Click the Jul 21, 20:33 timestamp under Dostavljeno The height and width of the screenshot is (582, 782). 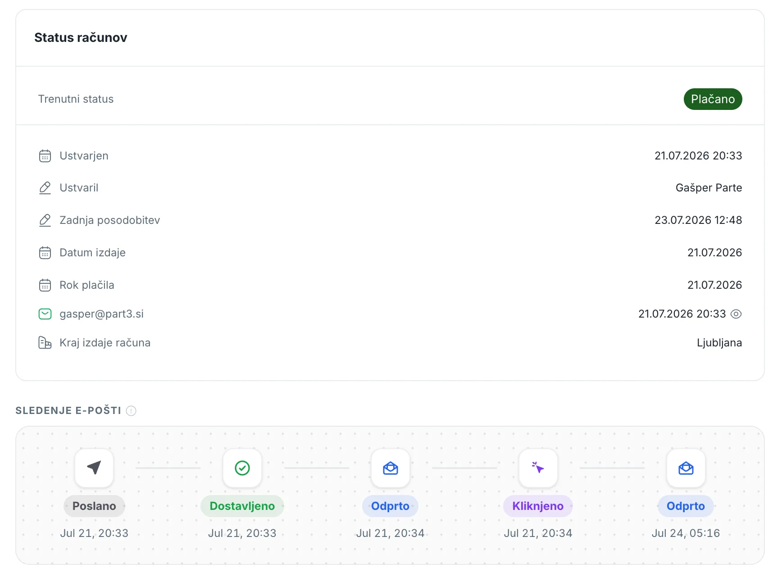click(242, 533)
